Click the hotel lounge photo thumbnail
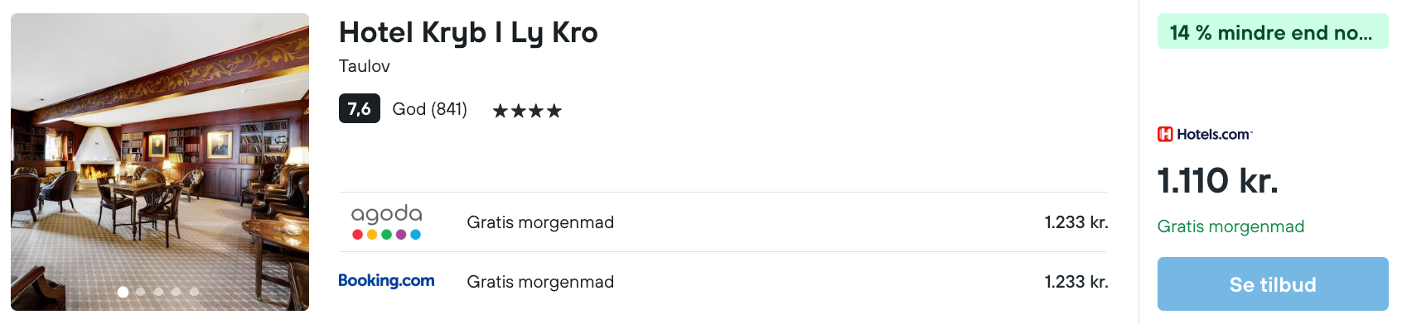1402x324 pixels. tap(160, 162)
